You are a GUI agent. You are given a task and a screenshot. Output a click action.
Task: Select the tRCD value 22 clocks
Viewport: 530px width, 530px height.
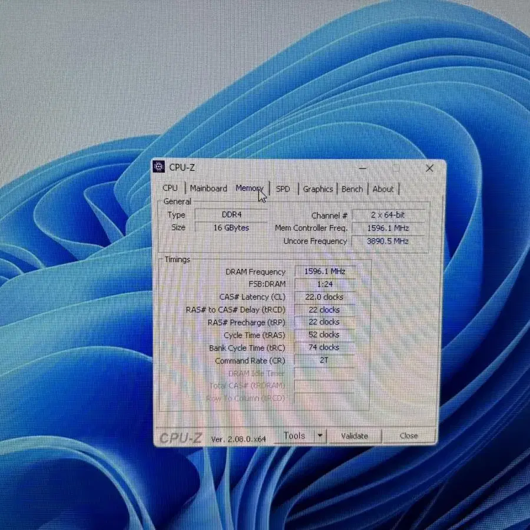click(324, 310)
